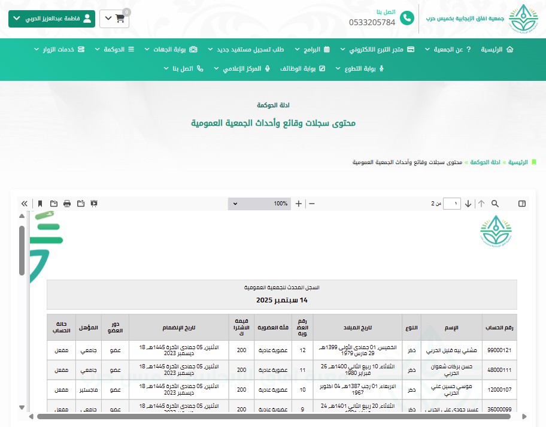Click the bookmark icon in PDF toolbar
Viewport: 546px width, 427px height.
40,204
